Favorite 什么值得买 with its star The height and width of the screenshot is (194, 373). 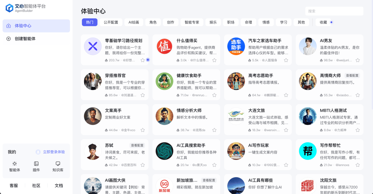214,60
